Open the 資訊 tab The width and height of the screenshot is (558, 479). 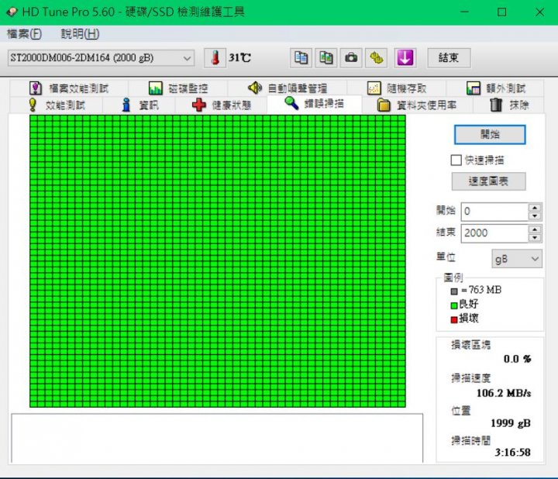click(139, 105)
